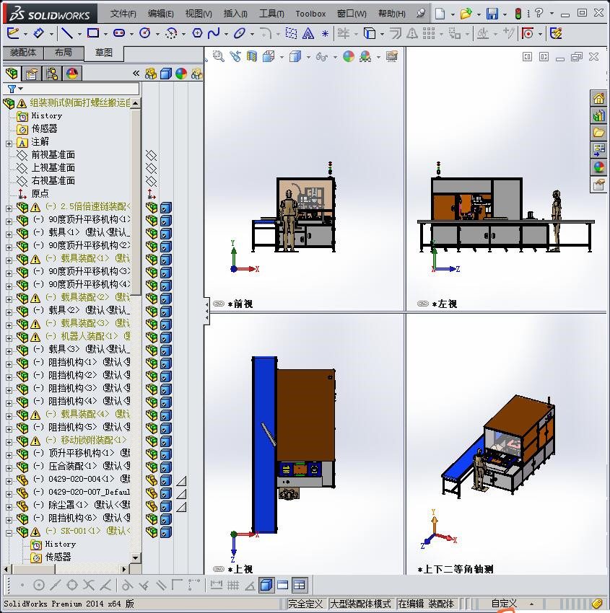Collapse the SK-001<1> tree node
The image size is (610, 613).
(x=9, y=533)
